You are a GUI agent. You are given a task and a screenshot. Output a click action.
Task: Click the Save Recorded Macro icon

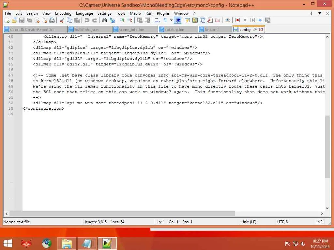(268, 20)
